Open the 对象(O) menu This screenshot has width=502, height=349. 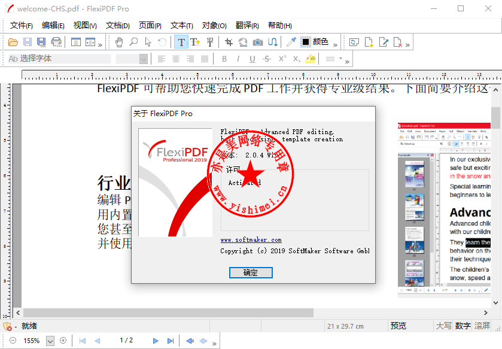pyautogui.click(x=214, y=25)
